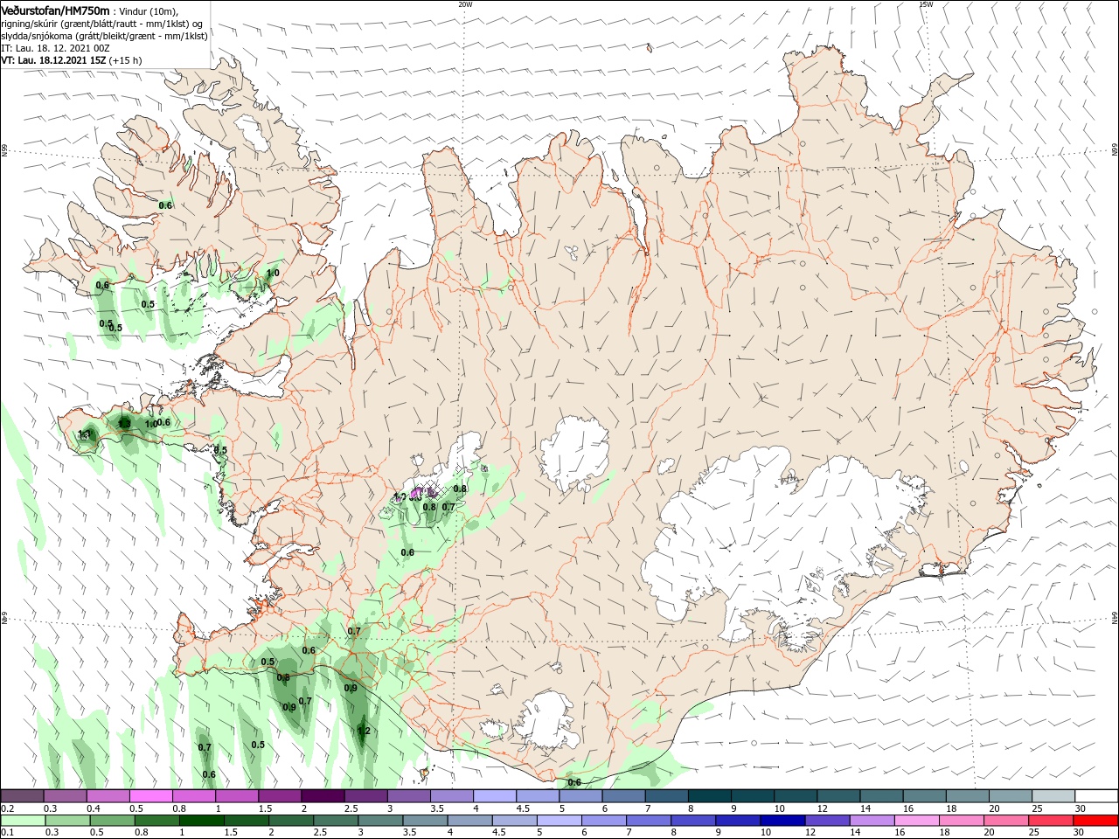Click the 'VT: Lau. 18.12.2021 15Z (+15 h)' line
1119x839 pixels.
[72, 60]
